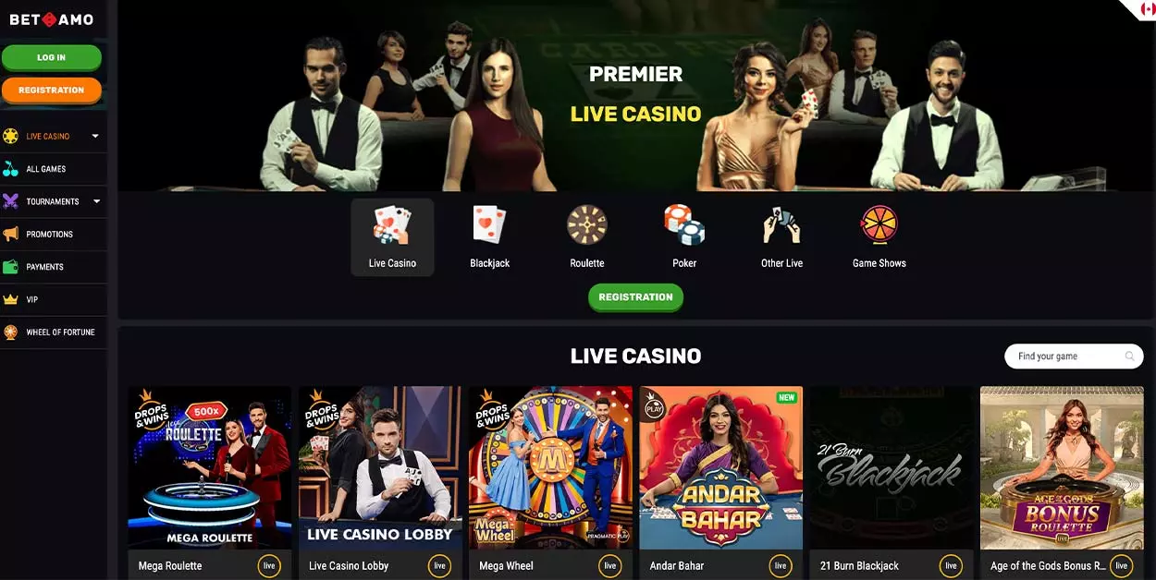Open the Other Live category icon
This screenshot has width=1156, height=580.
point(781,224)
